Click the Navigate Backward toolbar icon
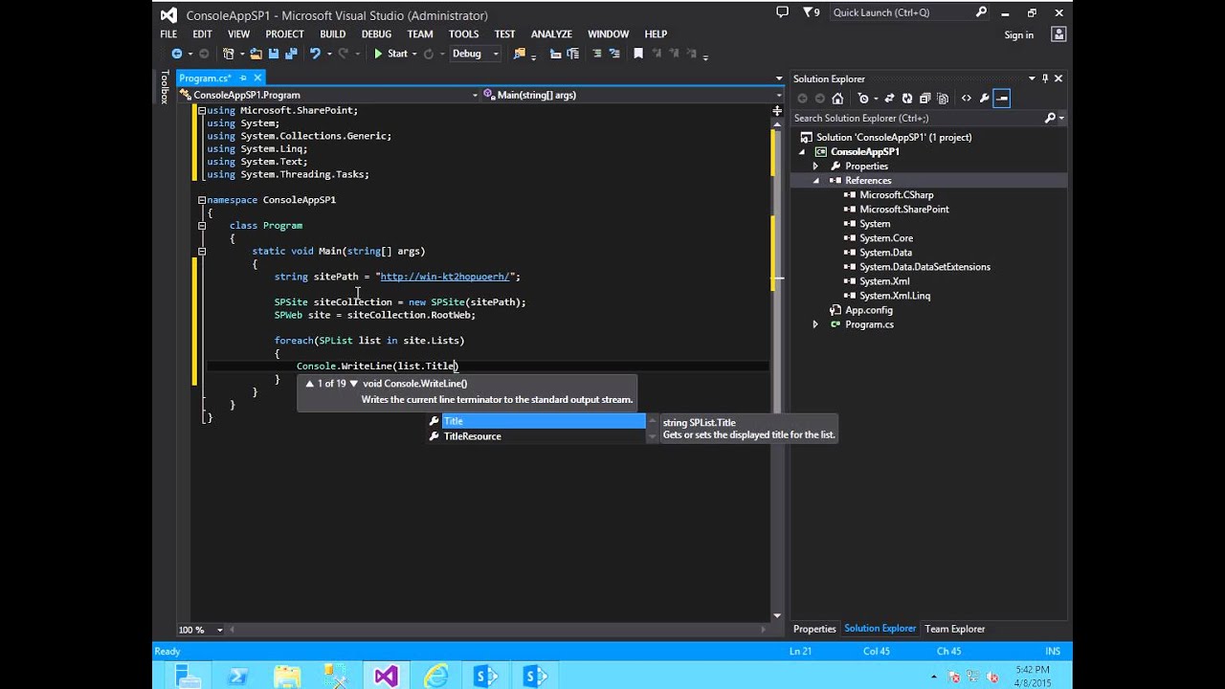The image size is (1225, 689). pyautogui.click(x=176, y=54)
